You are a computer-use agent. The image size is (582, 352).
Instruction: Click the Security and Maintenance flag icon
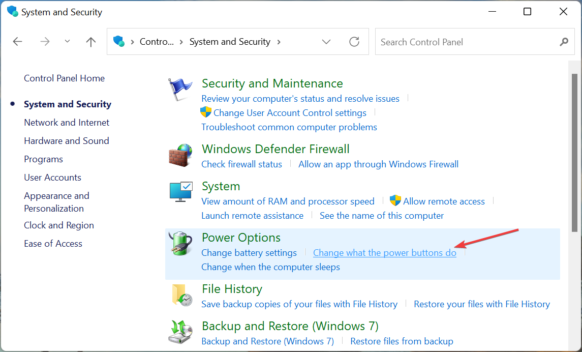click(x=180, y=90)
